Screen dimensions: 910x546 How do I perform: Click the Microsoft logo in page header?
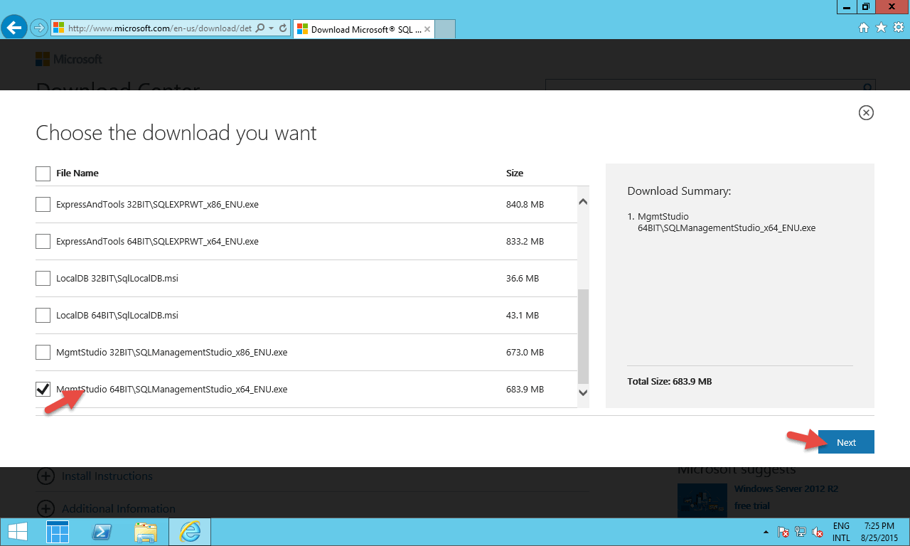[69, 60]
